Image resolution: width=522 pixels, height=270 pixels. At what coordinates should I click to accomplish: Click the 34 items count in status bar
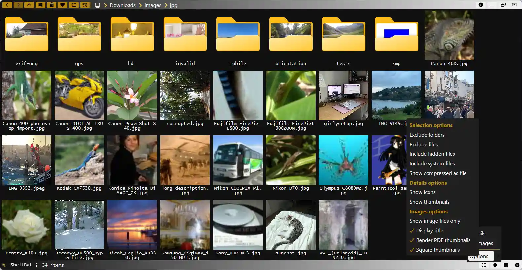click(x=53, y=265)
